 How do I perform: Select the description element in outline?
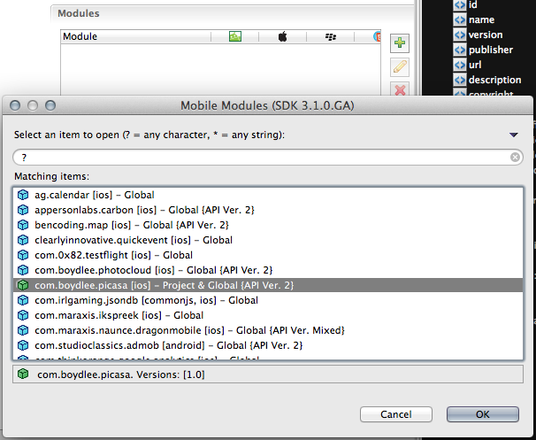coord(494,80)
